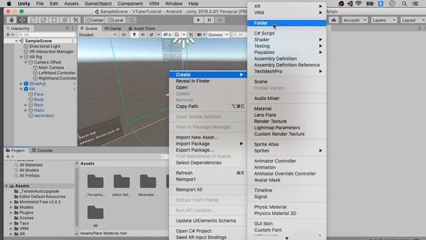Click the Hierarchy search field
Viewport: 426px width, 240px height.
(47, 35)
